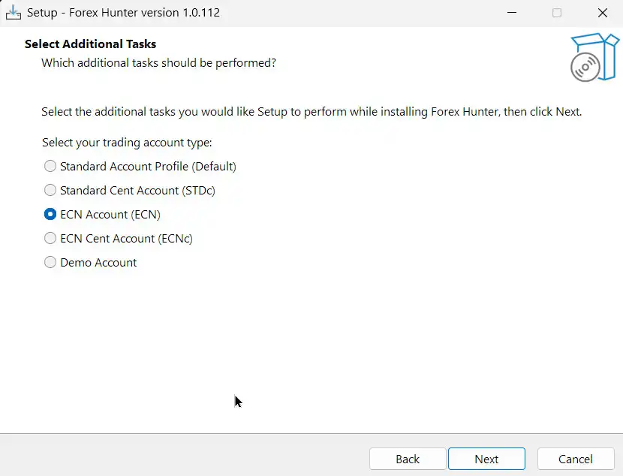Viewport: 623px width, 476px height.
Task: Click the setup installer icon in title bar
Action: coord(13,12)
